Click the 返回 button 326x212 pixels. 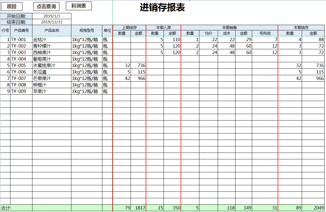coord(11,6)
